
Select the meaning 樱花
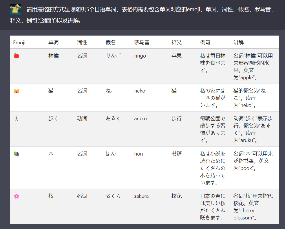(x=176, y=196)
